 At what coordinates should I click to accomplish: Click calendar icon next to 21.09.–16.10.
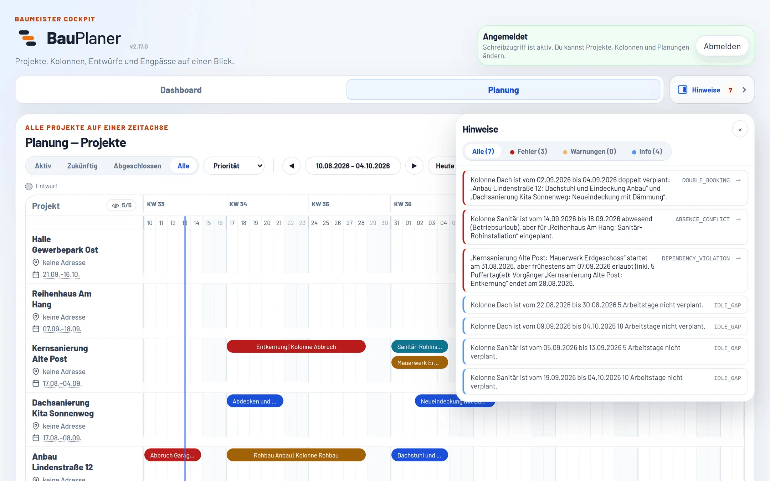point(36,275)
